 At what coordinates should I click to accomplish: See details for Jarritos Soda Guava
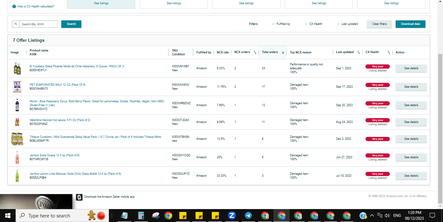[411, 157]
